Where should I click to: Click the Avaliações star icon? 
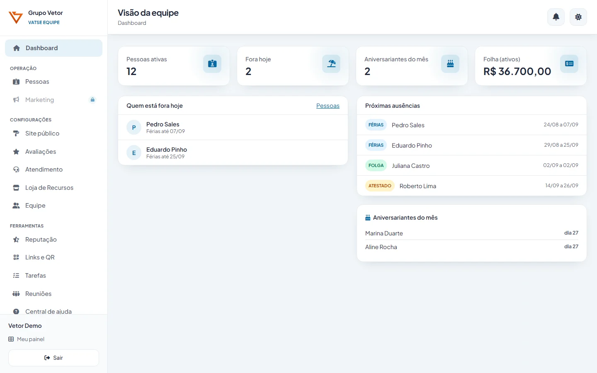click(16, 152)
